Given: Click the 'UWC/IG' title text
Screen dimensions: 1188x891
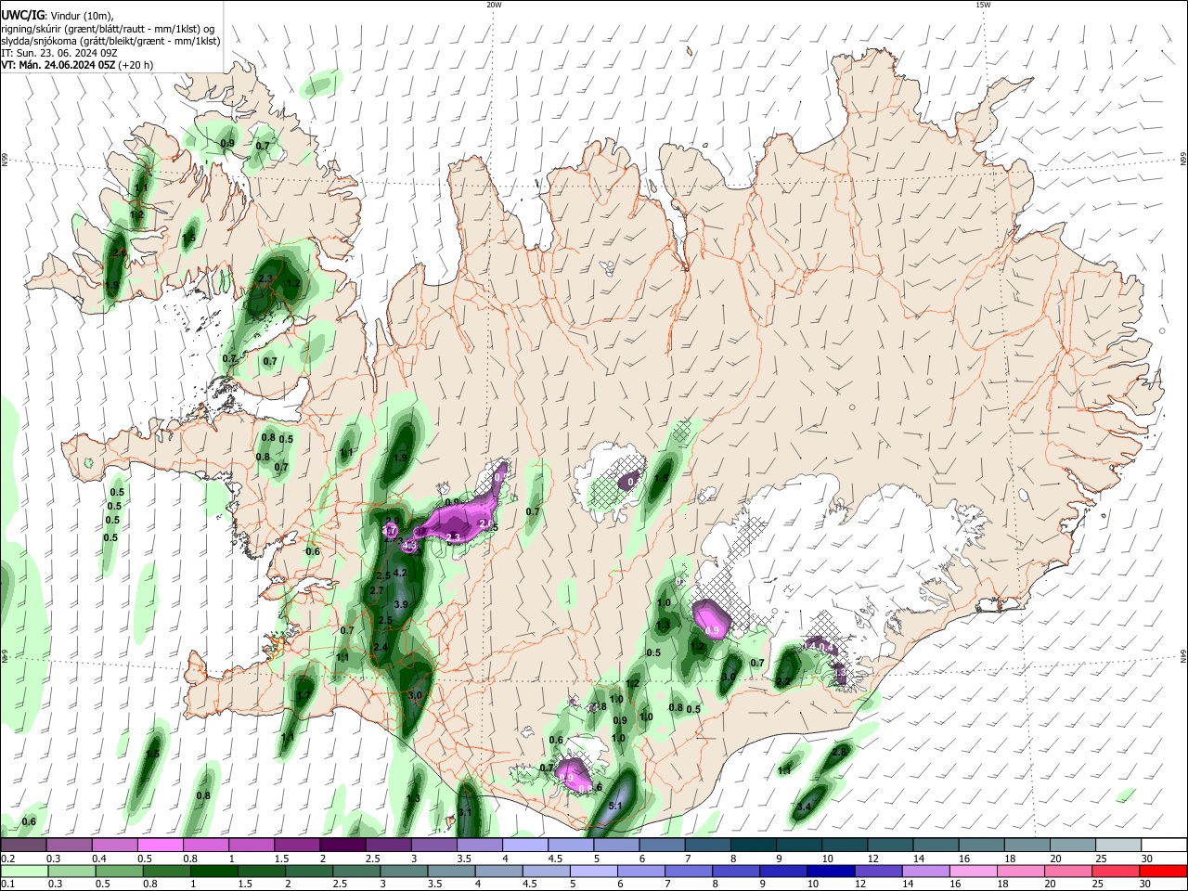Looking at the screenshot, I should click(22, 15).
